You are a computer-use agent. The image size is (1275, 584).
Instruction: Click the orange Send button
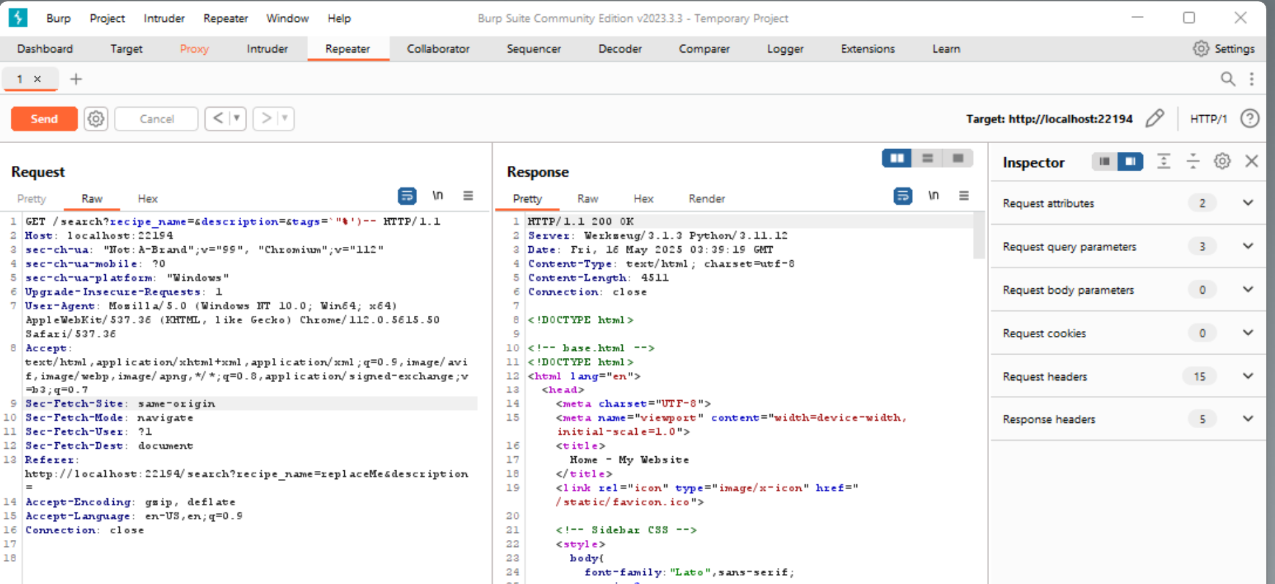coord(44,119)
